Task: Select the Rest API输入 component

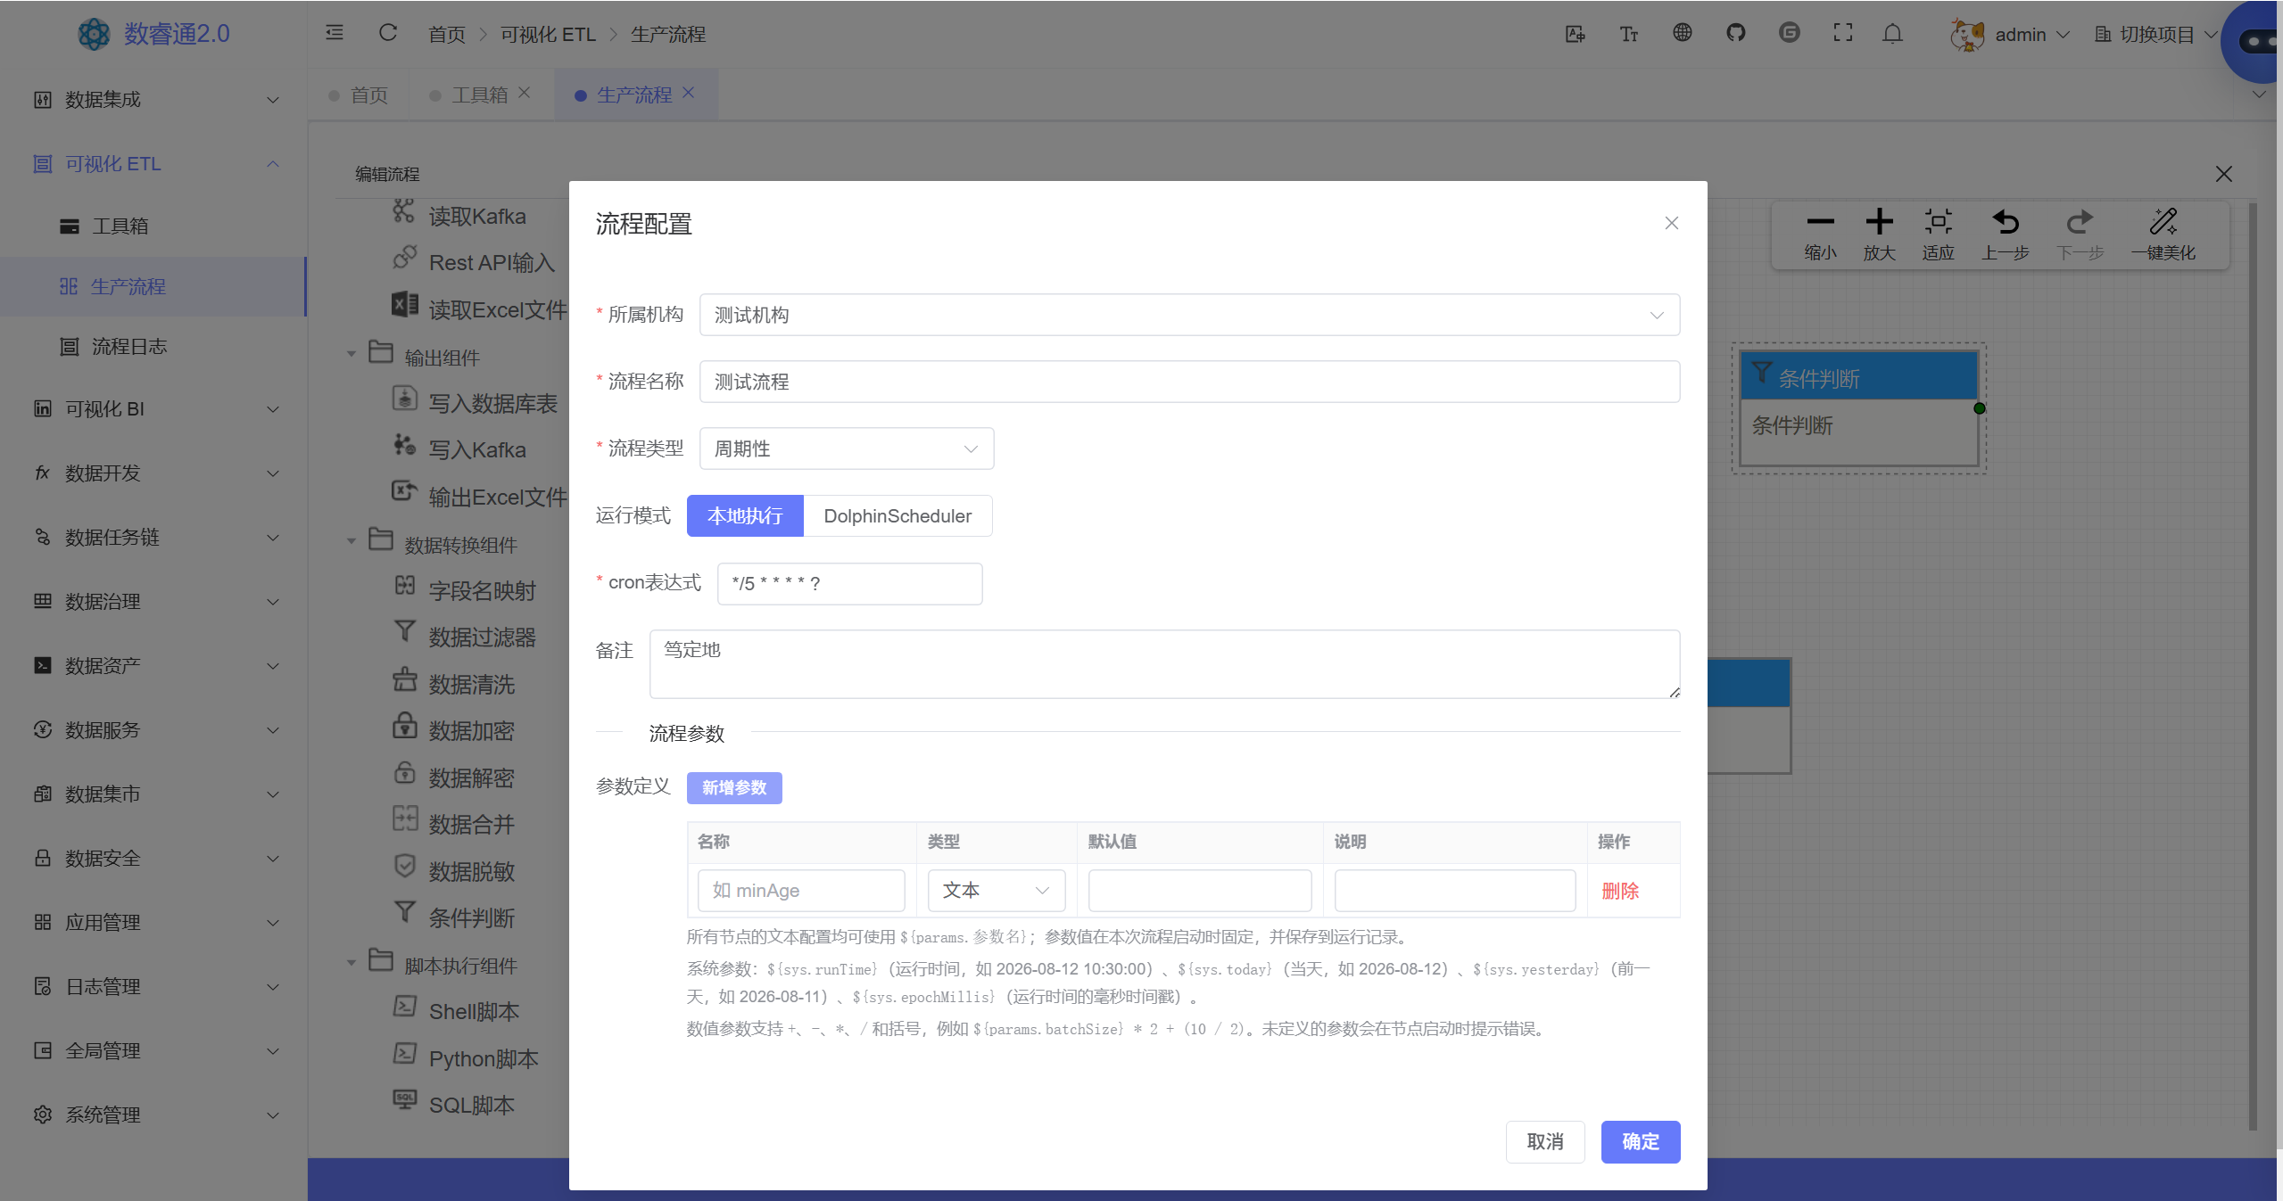Action: [474, 261]
